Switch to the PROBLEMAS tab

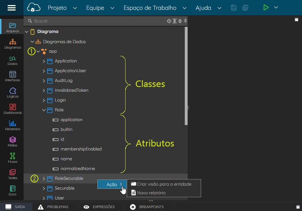[55, 207]
